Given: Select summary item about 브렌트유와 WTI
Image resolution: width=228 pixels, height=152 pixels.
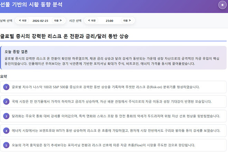Looking at the screenshot, I should [113, 131].
